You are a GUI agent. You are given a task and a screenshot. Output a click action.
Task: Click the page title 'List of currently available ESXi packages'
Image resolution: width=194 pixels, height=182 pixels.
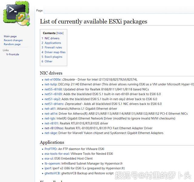[94, 22]
